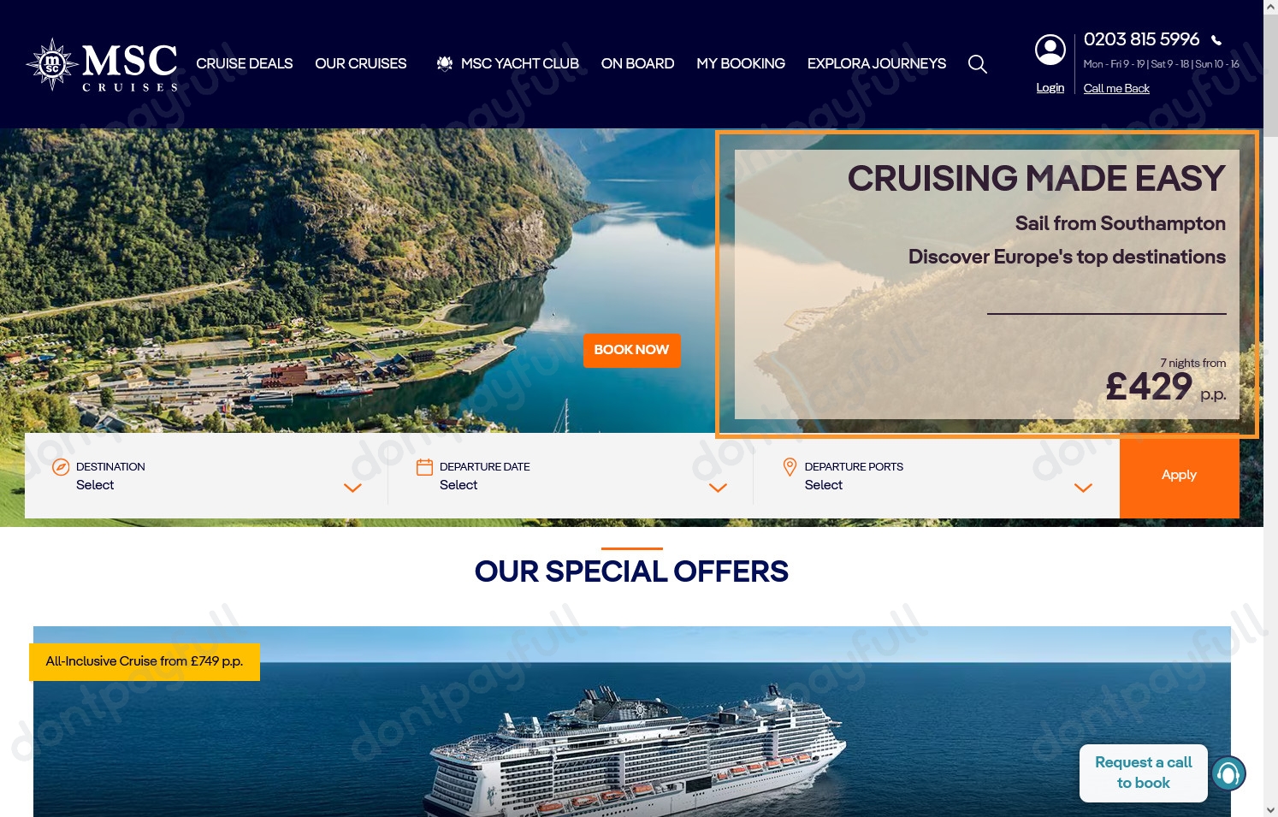Viewport: 1278px width, 817px height.
Task: Click the destination compass icon
Action: pos(61,467)
